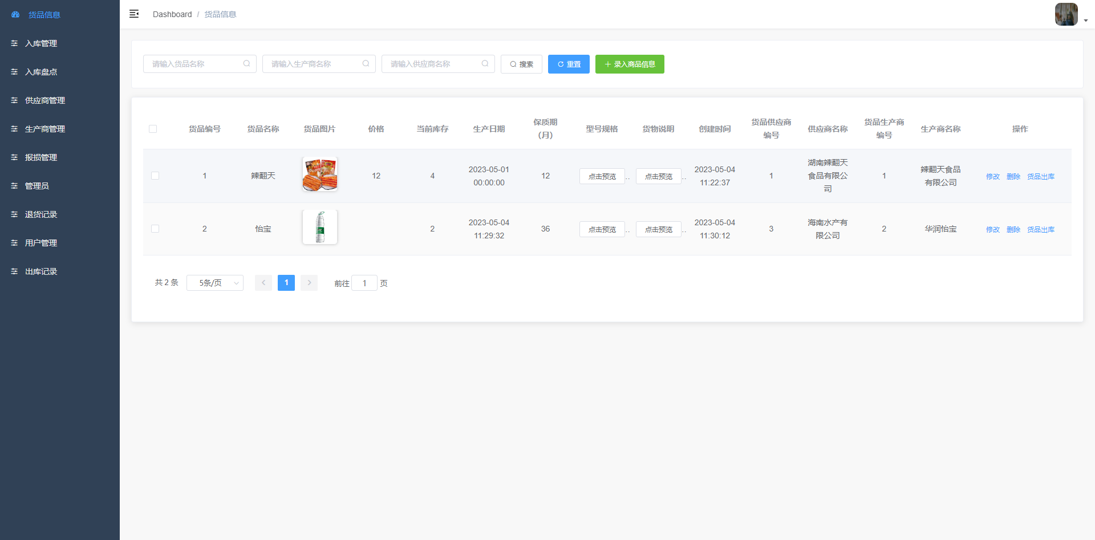
Task: Select the checkbox for the 怡宝 row
Action: coord(155,229)
